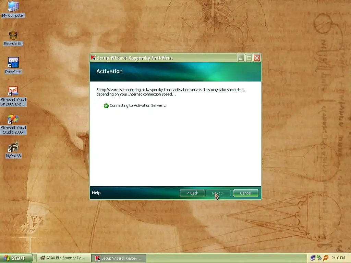The height and width of the screenshot is (263, 351).
Task: Open the Windows start menu
Action: (16, 258)
